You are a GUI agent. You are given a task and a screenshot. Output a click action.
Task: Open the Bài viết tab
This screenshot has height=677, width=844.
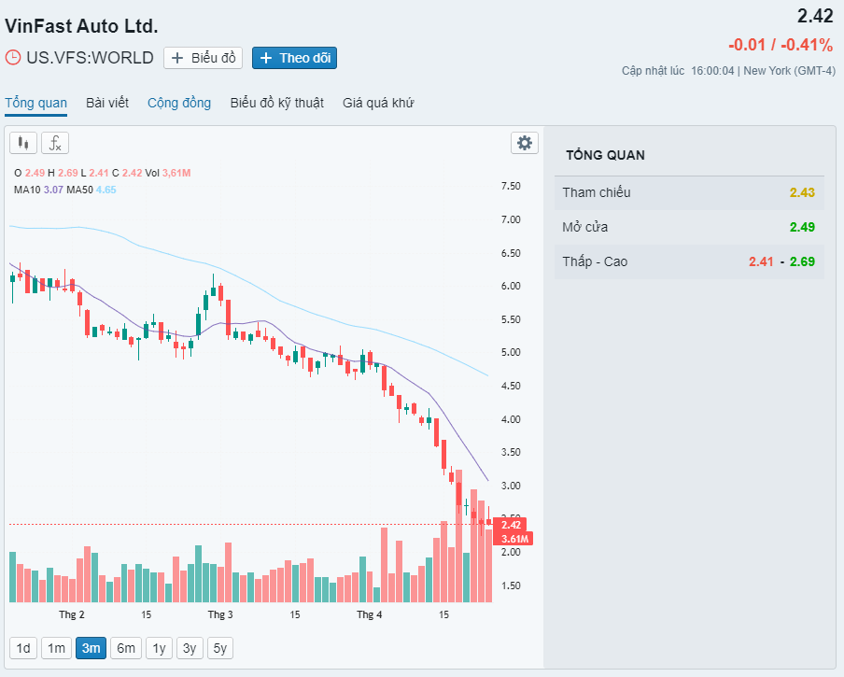107,103
